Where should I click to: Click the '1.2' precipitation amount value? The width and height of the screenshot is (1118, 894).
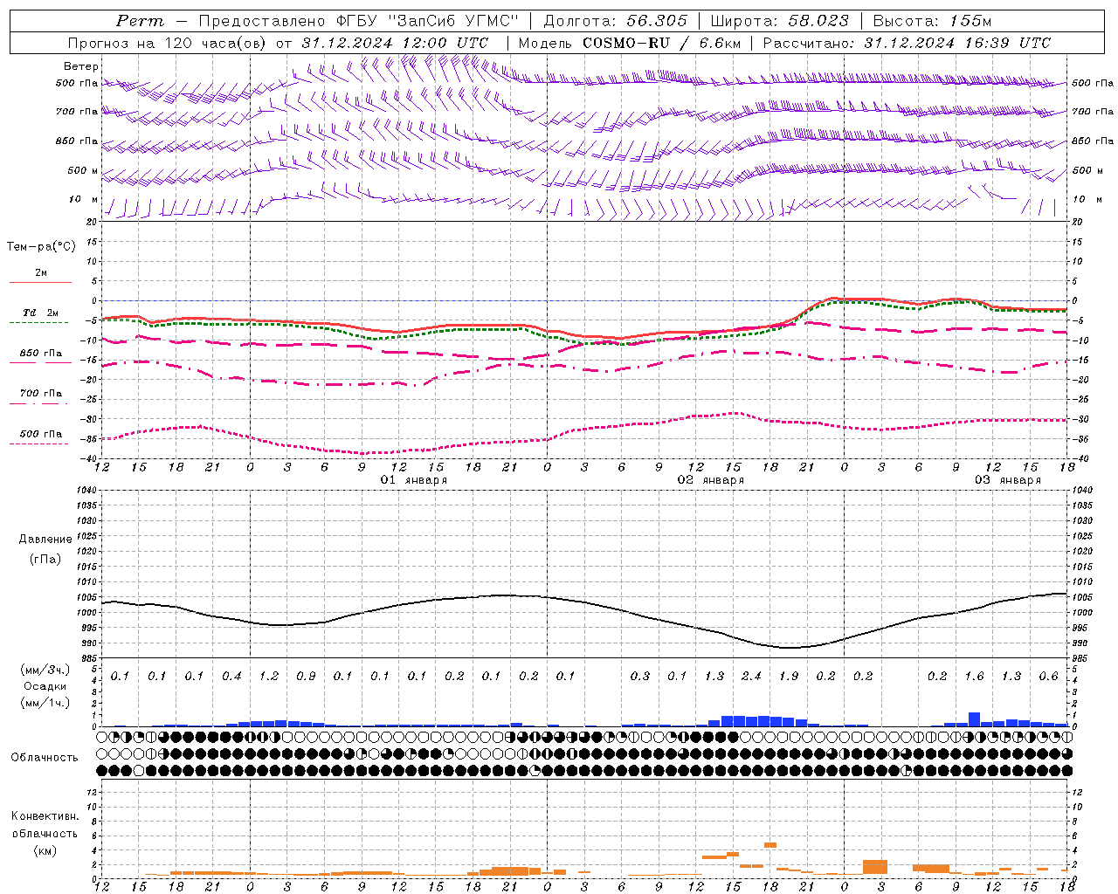(x=269, y=677)
